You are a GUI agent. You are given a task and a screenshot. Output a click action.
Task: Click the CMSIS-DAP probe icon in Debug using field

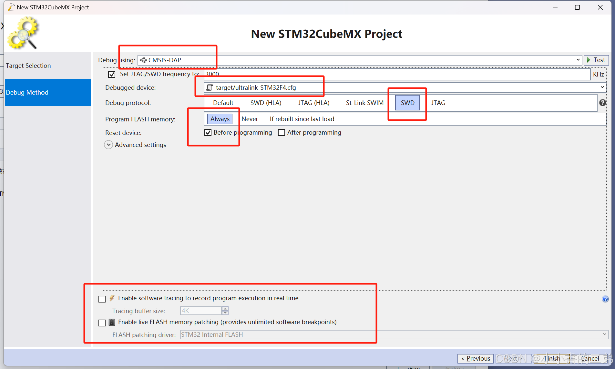pos(143,60)
